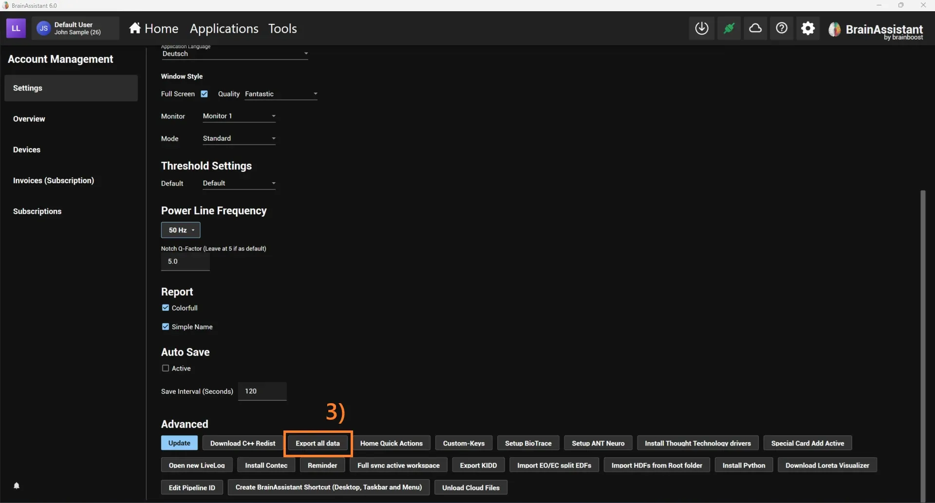
Task: Click Open new LiveLog button
Action: click(x=197, y=465)
